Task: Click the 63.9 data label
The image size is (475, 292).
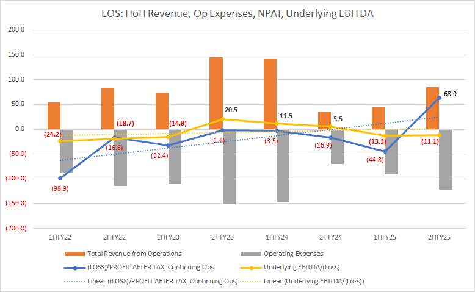Action: [450, 95]
